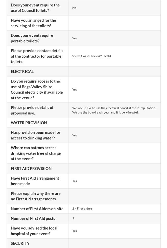Viewport: 167px width, 248px height.
Task: Click the ELECTRICAL section heading
Action: click(x=22, y=72)
